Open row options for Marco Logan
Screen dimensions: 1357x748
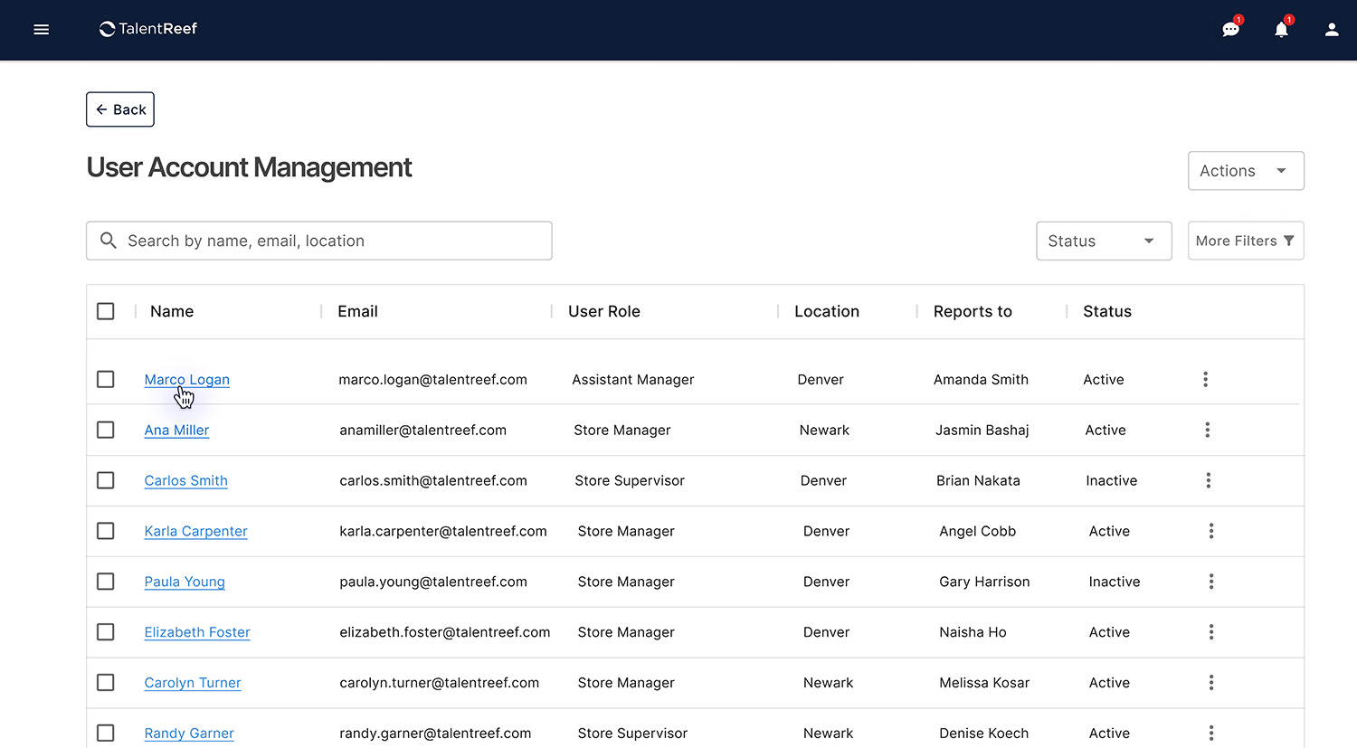pyautogui.click(x=1205, y=379)
